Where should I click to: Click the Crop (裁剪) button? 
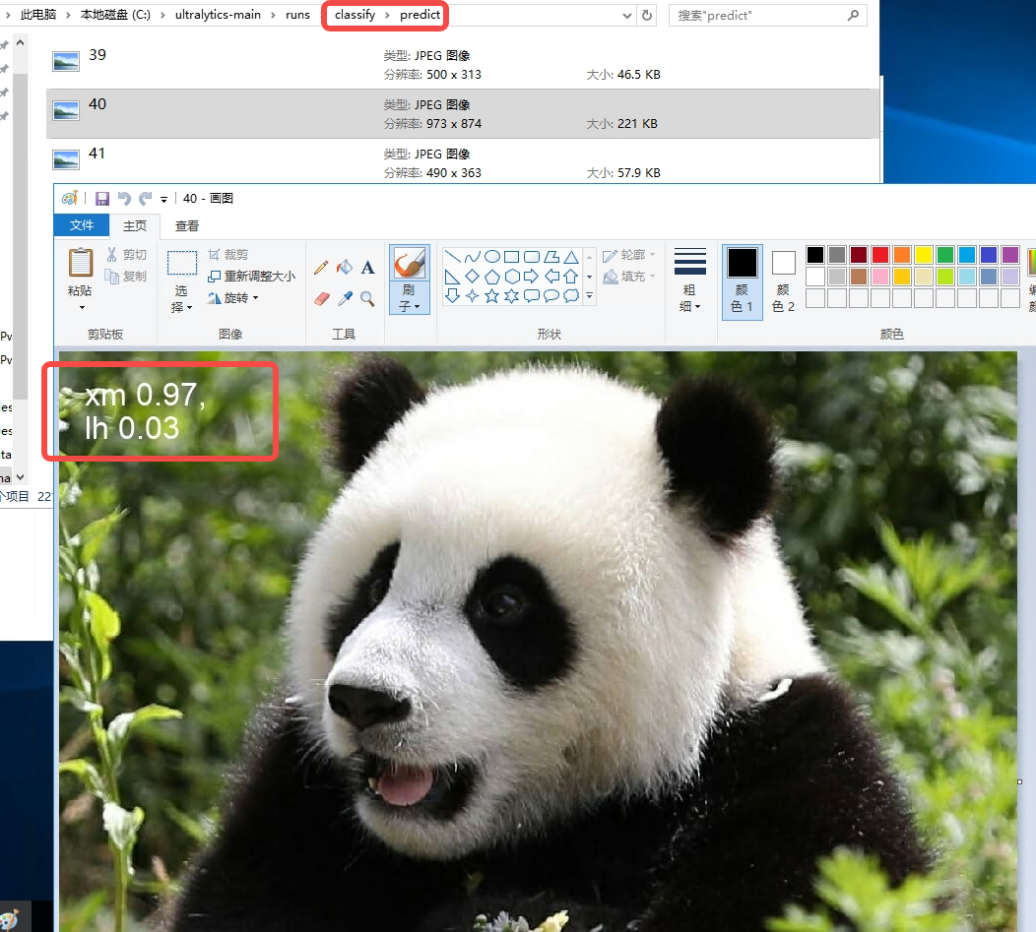point(227,254)
